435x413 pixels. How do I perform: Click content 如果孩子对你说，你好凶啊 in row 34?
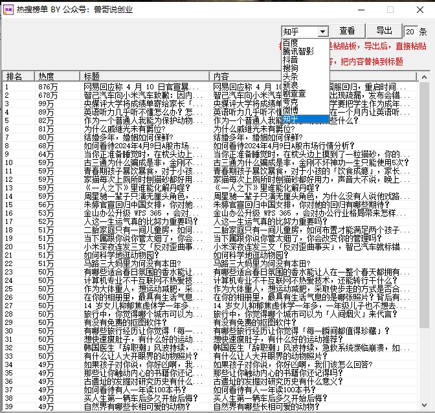[x=293, y=364]
